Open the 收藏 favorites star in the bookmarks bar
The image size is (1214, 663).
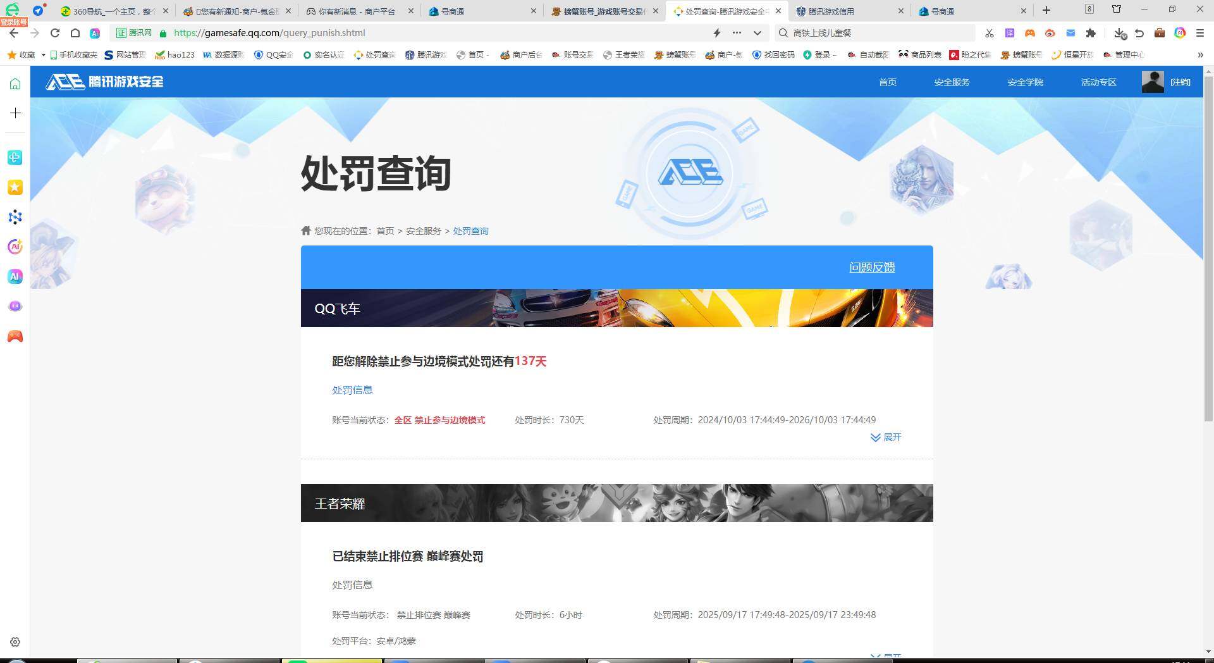(21, 55)
